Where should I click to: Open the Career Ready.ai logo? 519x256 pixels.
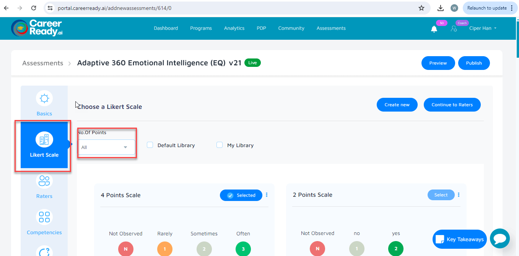pyautogui.click(x=36, y=28)
